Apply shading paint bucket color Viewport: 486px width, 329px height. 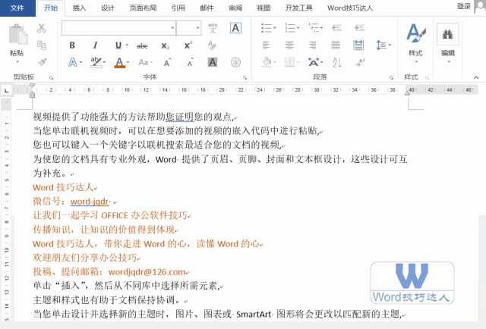coord(267,62)
